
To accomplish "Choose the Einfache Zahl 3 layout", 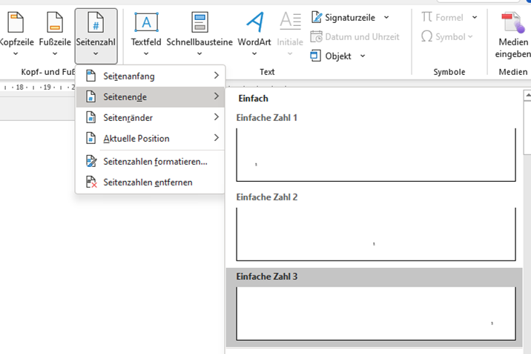I will [375, 313].
